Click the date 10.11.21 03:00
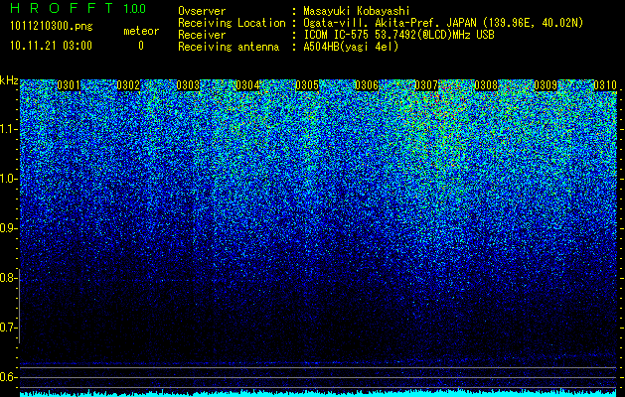Image resolution: width=625 pixels, height=397 pixels. [51, 46]
